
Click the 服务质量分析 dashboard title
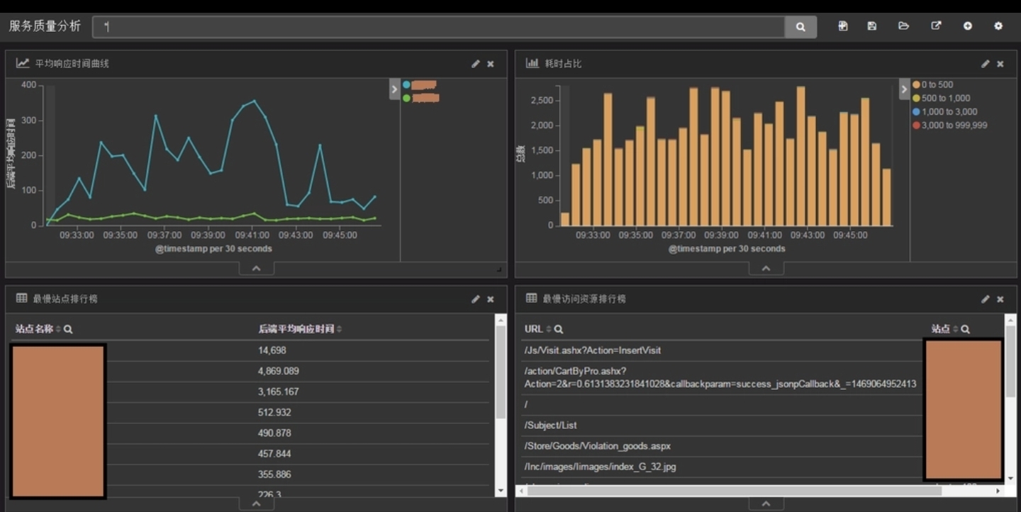coord(45,26)
